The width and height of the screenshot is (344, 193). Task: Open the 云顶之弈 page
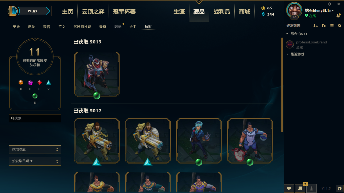tap(93, 12)
